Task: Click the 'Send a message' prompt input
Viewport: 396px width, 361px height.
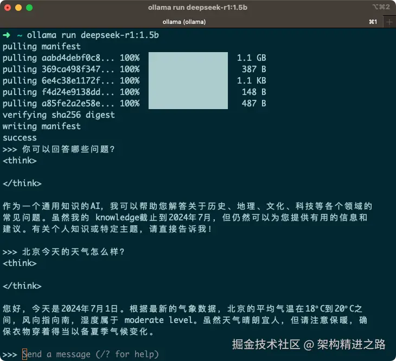Action: 90,354
